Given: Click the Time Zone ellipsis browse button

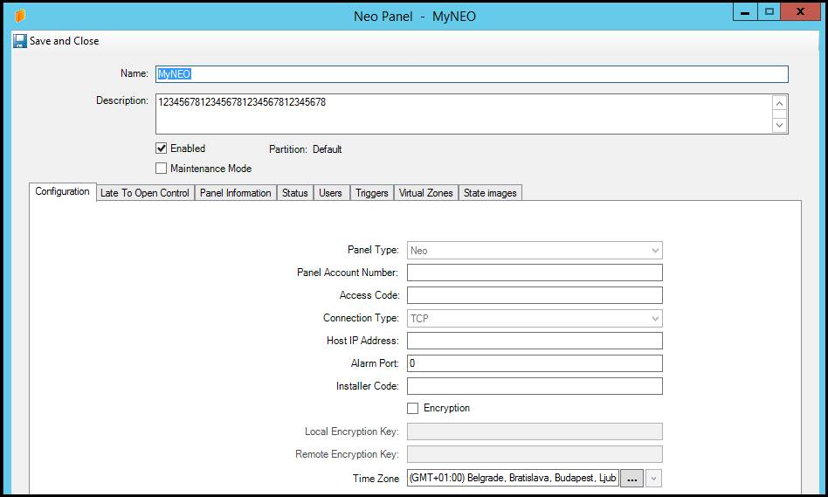Looking at the screenshot, I should 631,478.
